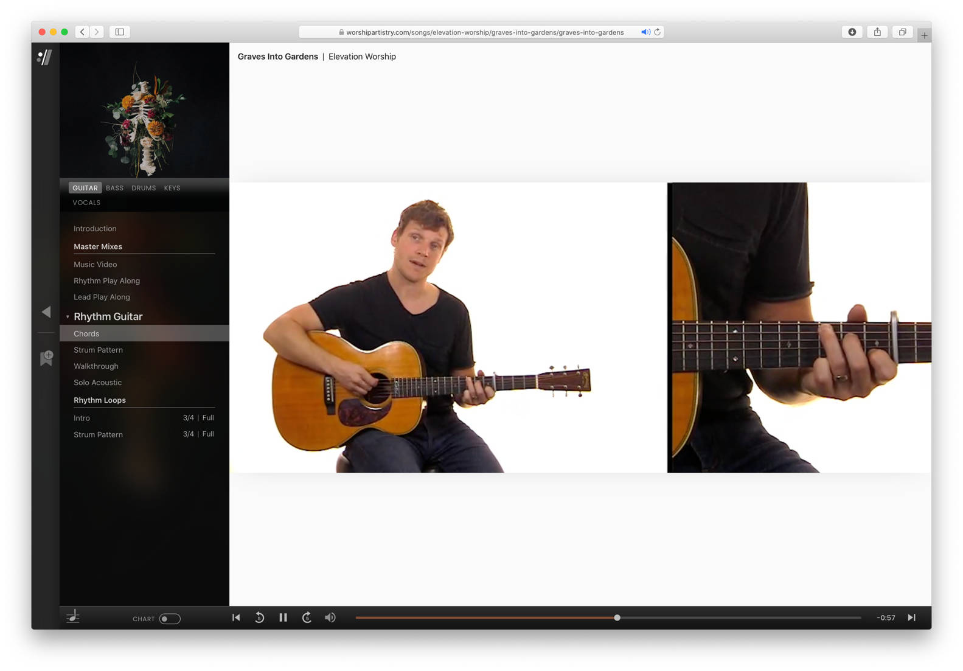Viewport: 963px width, 671px height.
Task: Click the video progress slider
Action: pos(608,617)
